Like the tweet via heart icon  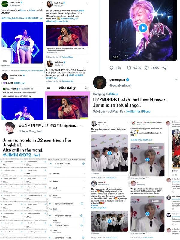tap(147, 68)
